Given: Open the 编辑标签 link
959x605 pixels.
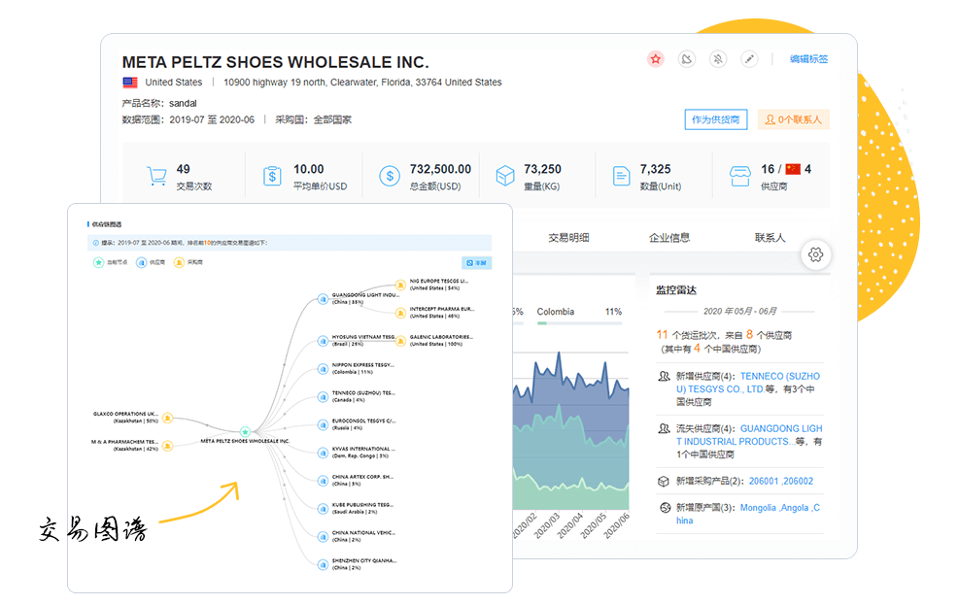Looking at the screenshot, I should 808,59.
